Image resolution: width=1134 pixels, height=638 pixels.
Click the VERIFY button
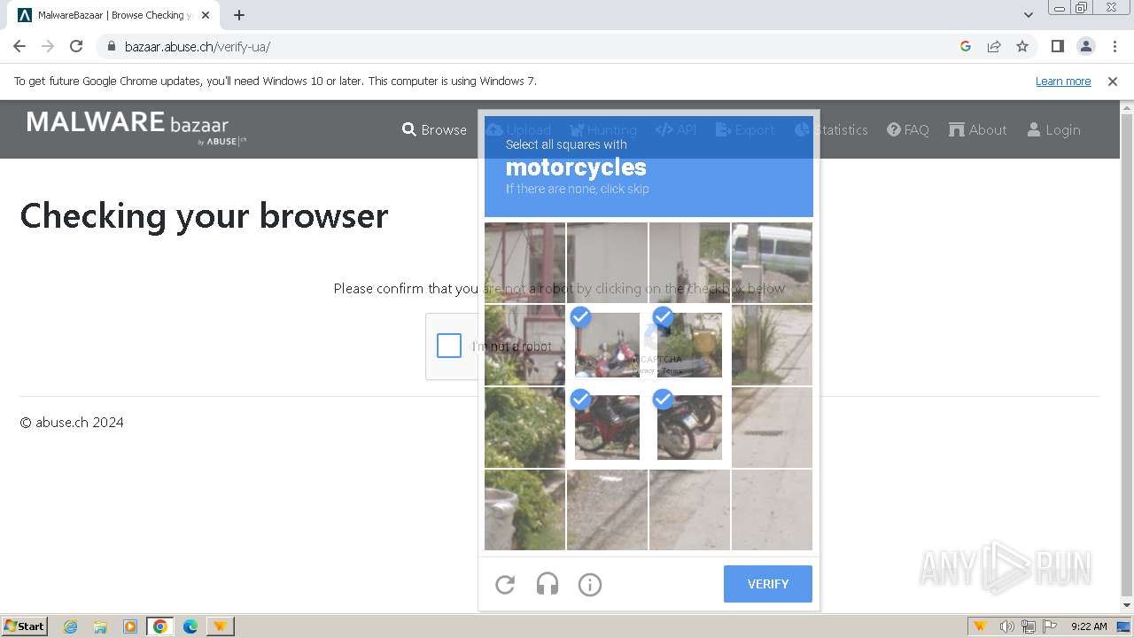click(x=768, y=584)
